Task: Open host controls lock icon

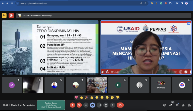Action: click(189, 105)
